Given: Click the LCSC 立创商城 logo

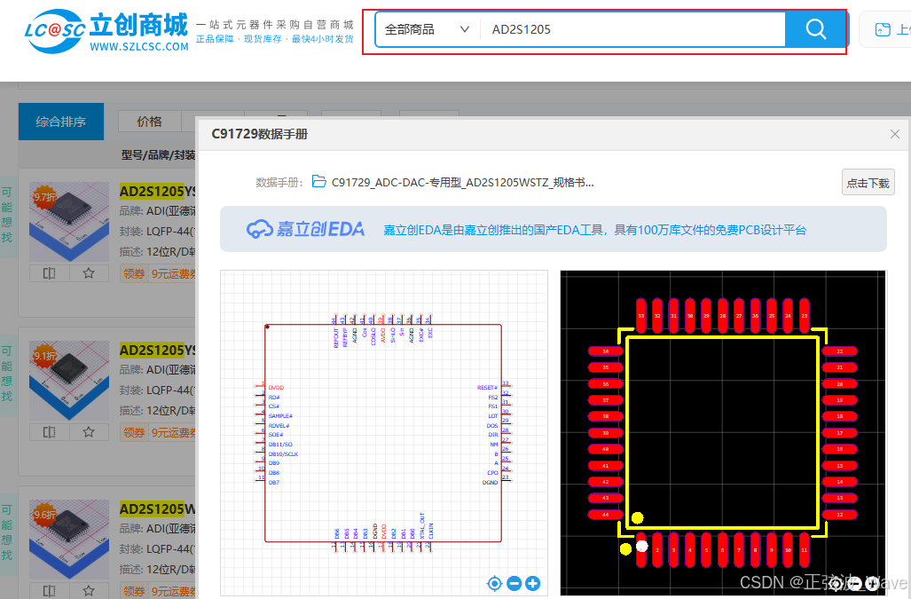Looking at the screenshot, I should (106, 32).
